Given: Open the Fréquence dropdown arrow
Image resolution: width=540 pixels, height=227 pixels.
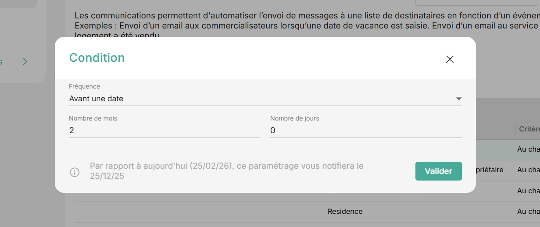Looking at the screenshot, I should [x=458, y=99].
